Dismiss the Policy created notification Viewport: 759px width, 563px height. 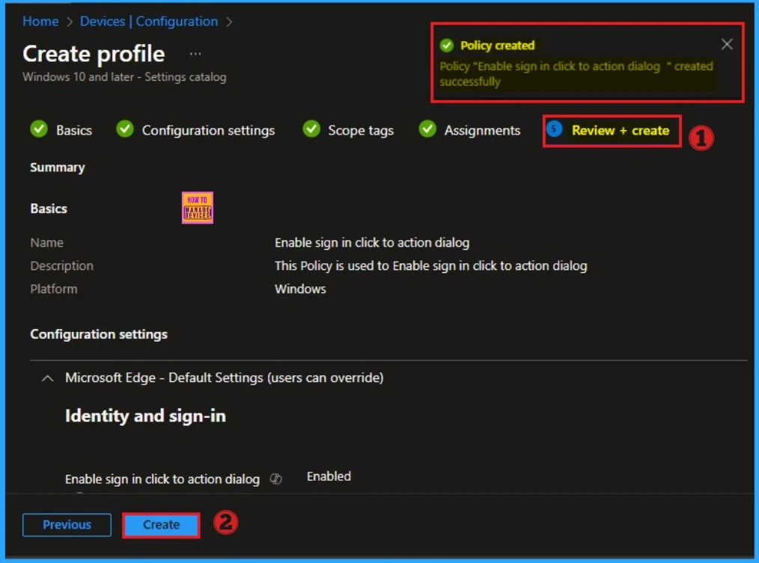(x=727, y=45)
